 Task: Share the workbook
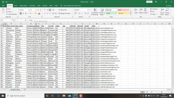(169, 6)
